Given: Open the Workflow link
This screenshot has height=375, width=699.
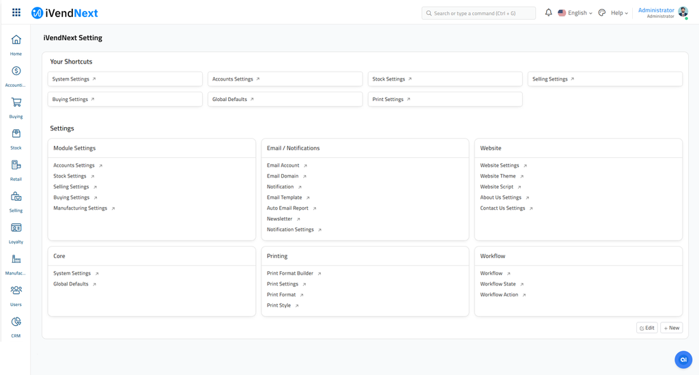Looking at the screenshot, I should pos(491,273).
